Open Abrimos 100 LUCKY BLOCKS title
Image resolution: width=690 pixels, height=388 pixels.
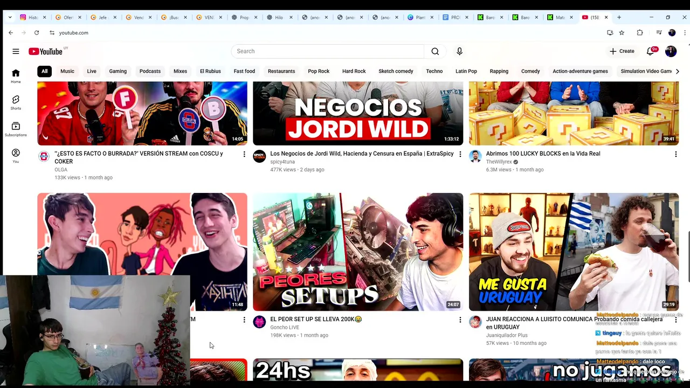(x=543, y=154)
